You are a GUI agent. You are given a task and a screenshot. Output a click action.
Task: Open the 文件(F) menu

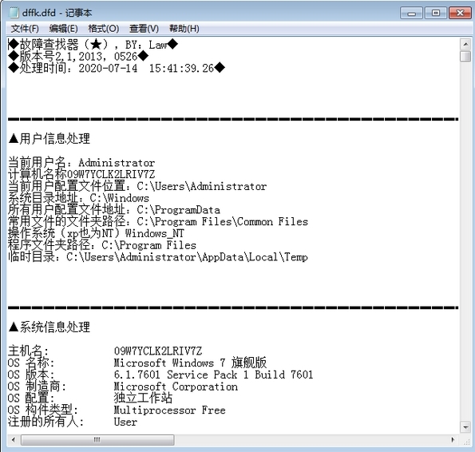coord(25,29)
